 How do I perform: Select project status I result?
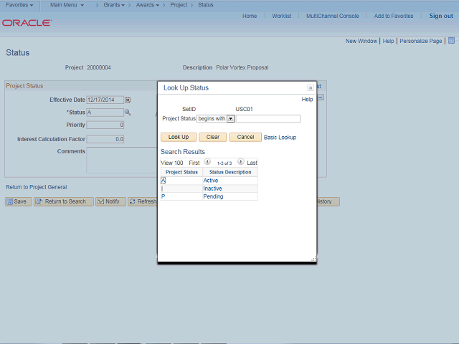tap(162, 189)
